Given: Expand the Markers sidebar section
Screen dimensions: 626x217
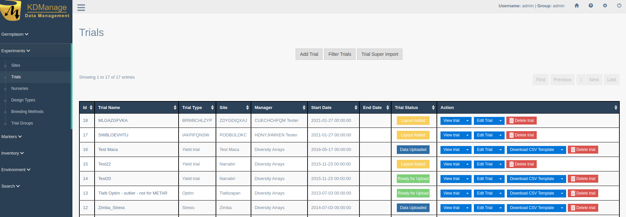Looking at the screenshot, I should coord(12,137).
